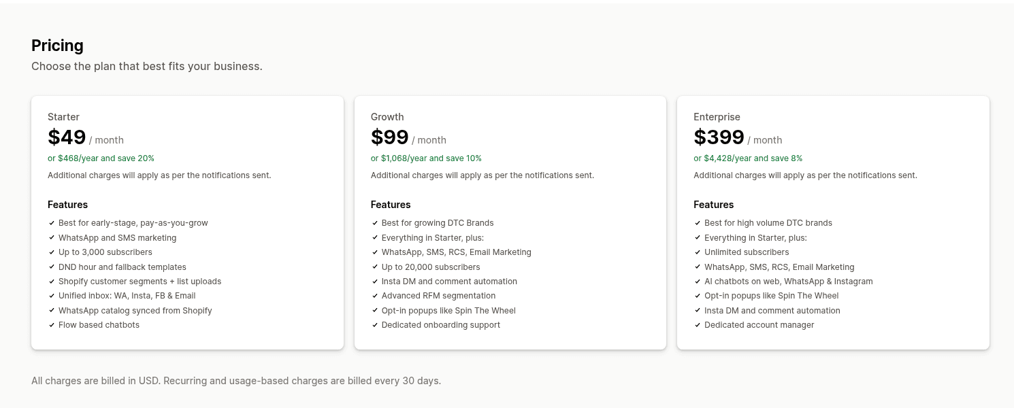Click the checkmark beside 'WhatsApp and SMS marketing'
This screenshot has height=408, width=1014.
point(51,238)
